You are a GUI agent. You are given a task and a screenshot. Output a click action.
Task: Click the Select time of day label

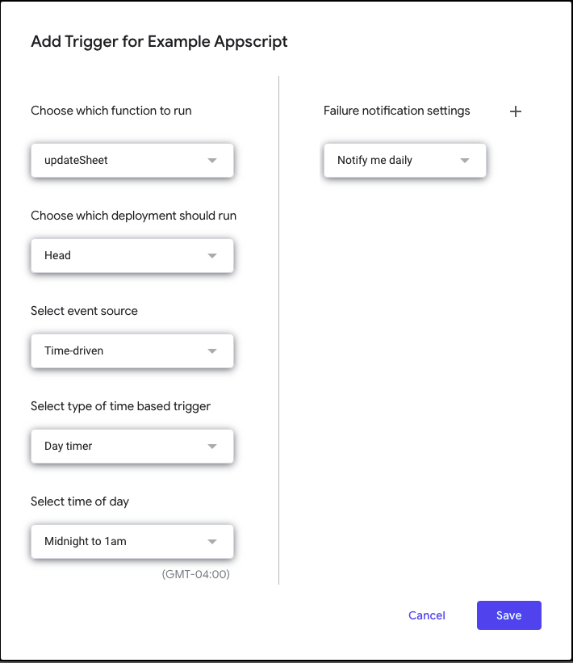(x=80, y=501)
